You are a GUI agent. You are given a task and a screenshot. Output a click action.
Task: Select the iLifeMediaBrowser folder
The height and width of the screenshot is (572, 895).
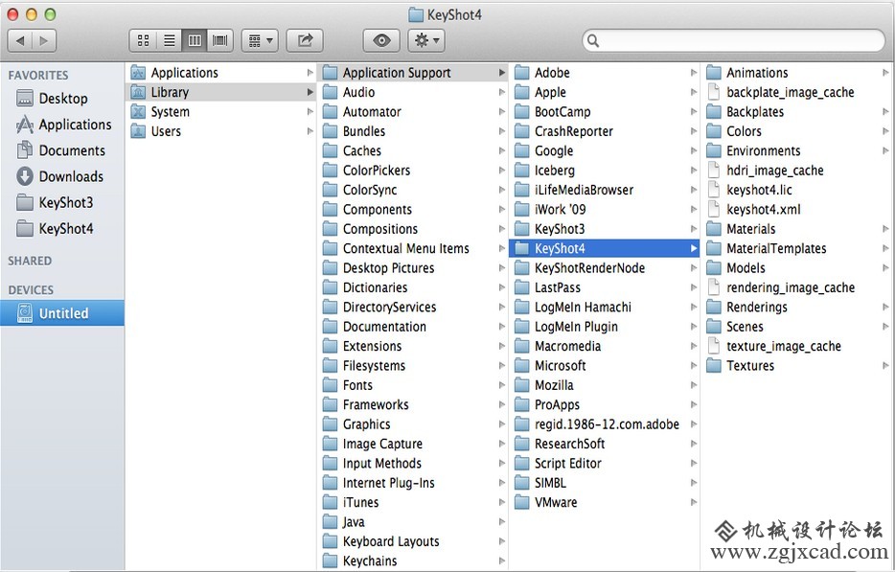point(605,190)
